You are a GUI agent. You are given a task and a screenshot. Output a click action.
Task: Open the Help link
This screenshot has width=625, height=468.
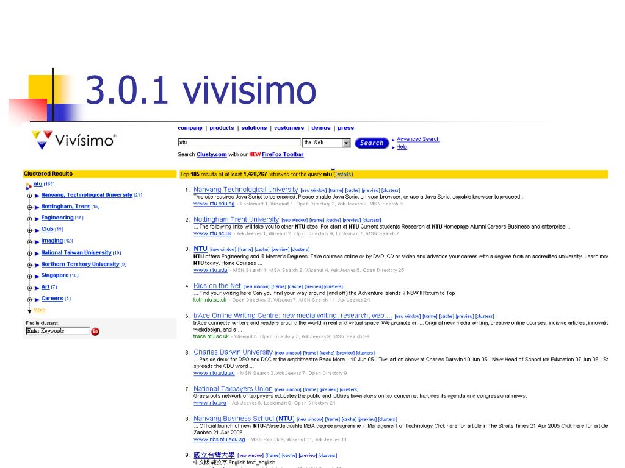coord(402,147)
